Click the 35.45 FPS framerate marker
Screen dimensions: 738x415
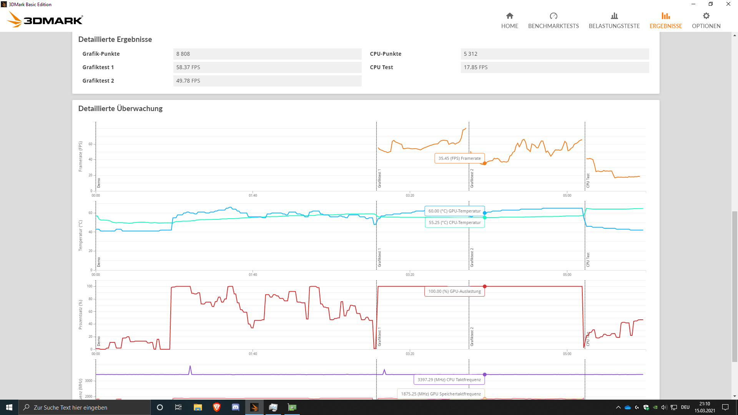[x=485, y=163]
